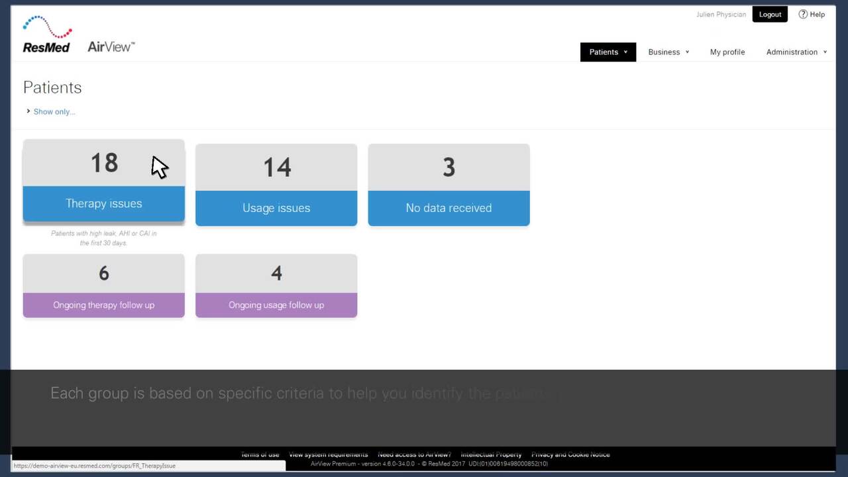Open the Patients dropdown menu
The width and height of the screenshot is (848, 477).
pos(608,52)
